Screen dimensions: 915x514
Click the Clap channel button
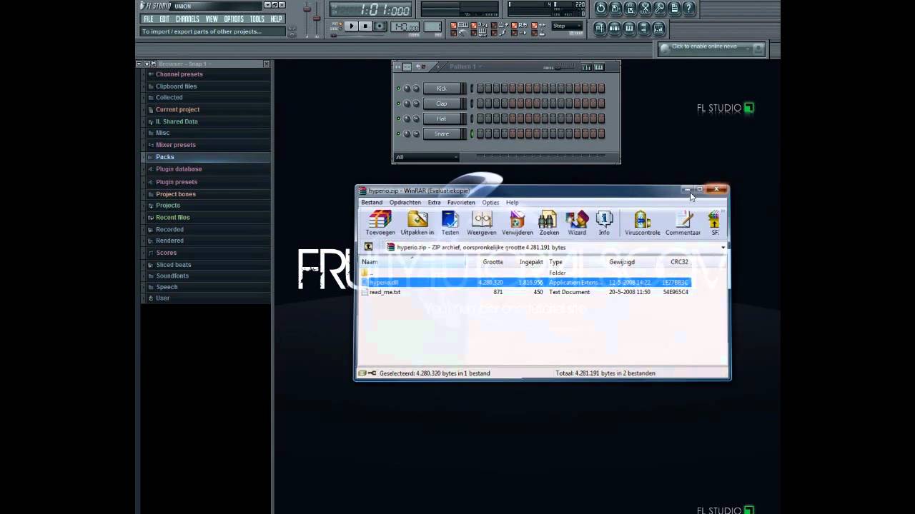click(442, 104)
